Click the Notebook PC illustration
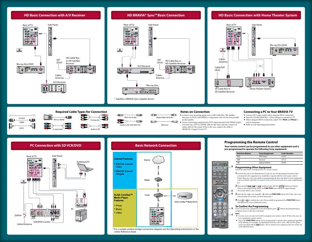Viewport: 312px width, 242px height. click(85, 168)
